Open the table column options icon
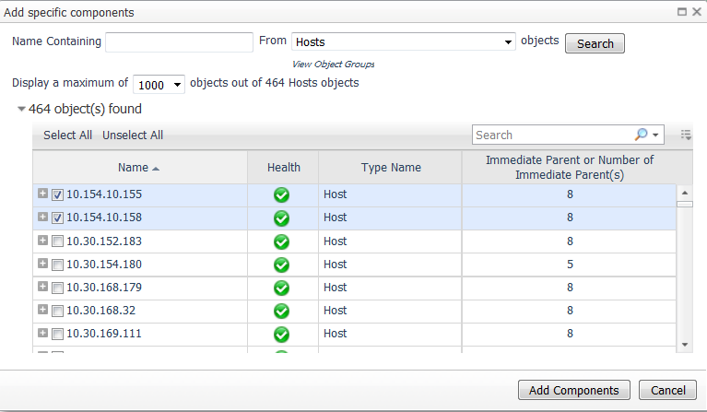 (686, 135)
